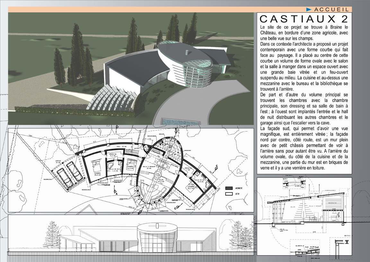Click the paragraph starting 'Le site de ce projet'

pos(304,32)
